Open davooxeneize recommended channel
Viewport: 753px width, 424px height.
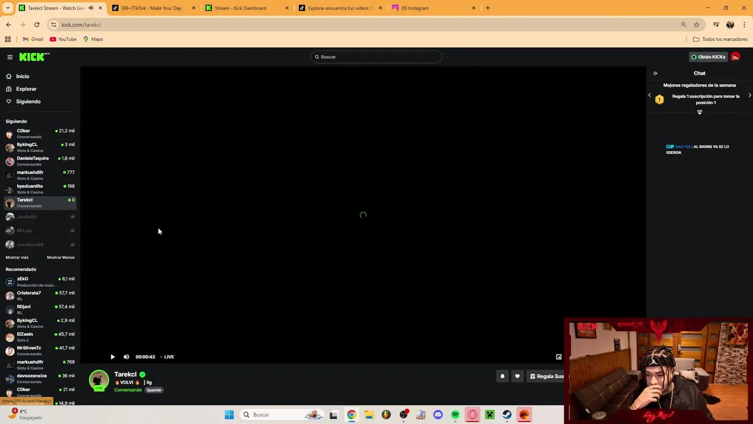40,379
